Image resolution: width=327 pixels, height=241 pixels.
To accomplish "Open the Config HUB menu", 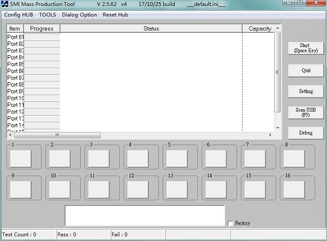I will 19,15.
